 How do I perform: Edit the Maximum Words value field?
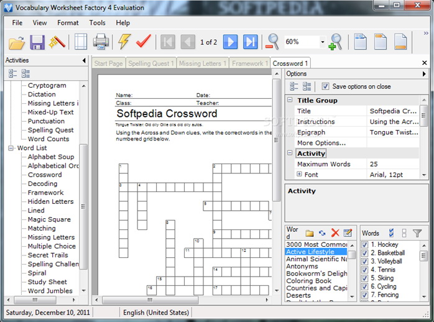[393, 164]
